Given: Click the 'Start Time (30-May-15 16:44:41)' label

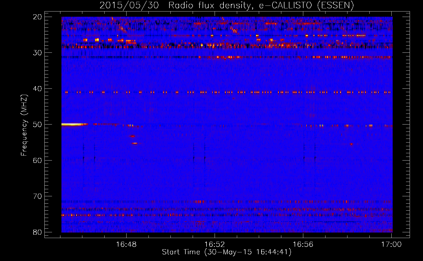Looking at the screenshot, I should (x=227, y=252).
